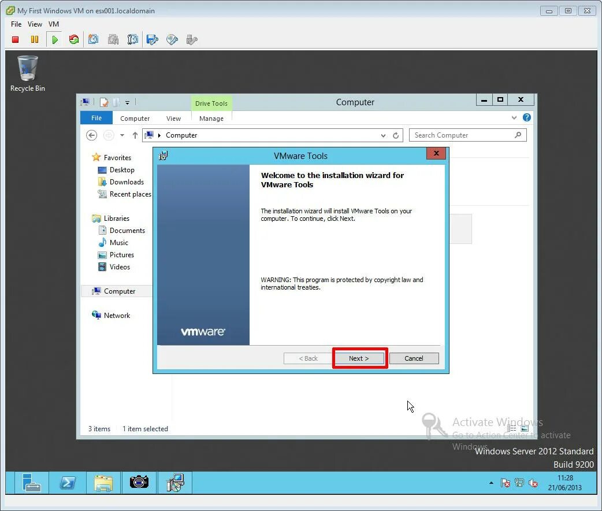Switch to large icons view in Explorer

(x=525, y=428)
